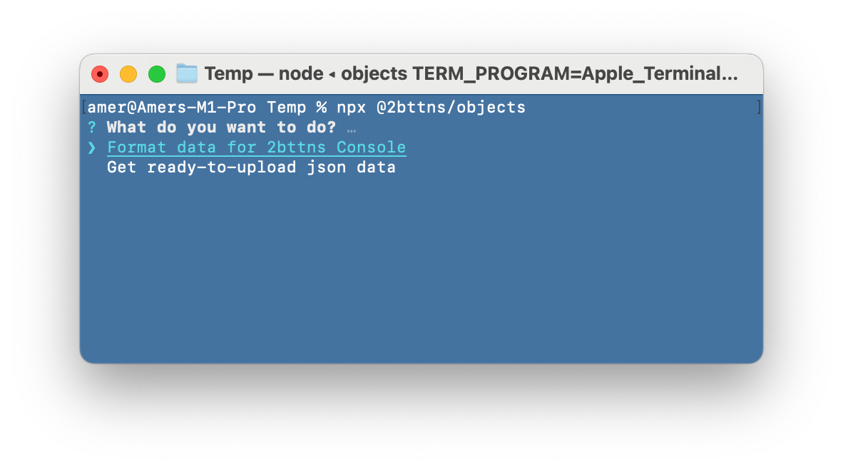Click the right bracket mark on command line
Screen dimensions: 843x469
[759, 107]
